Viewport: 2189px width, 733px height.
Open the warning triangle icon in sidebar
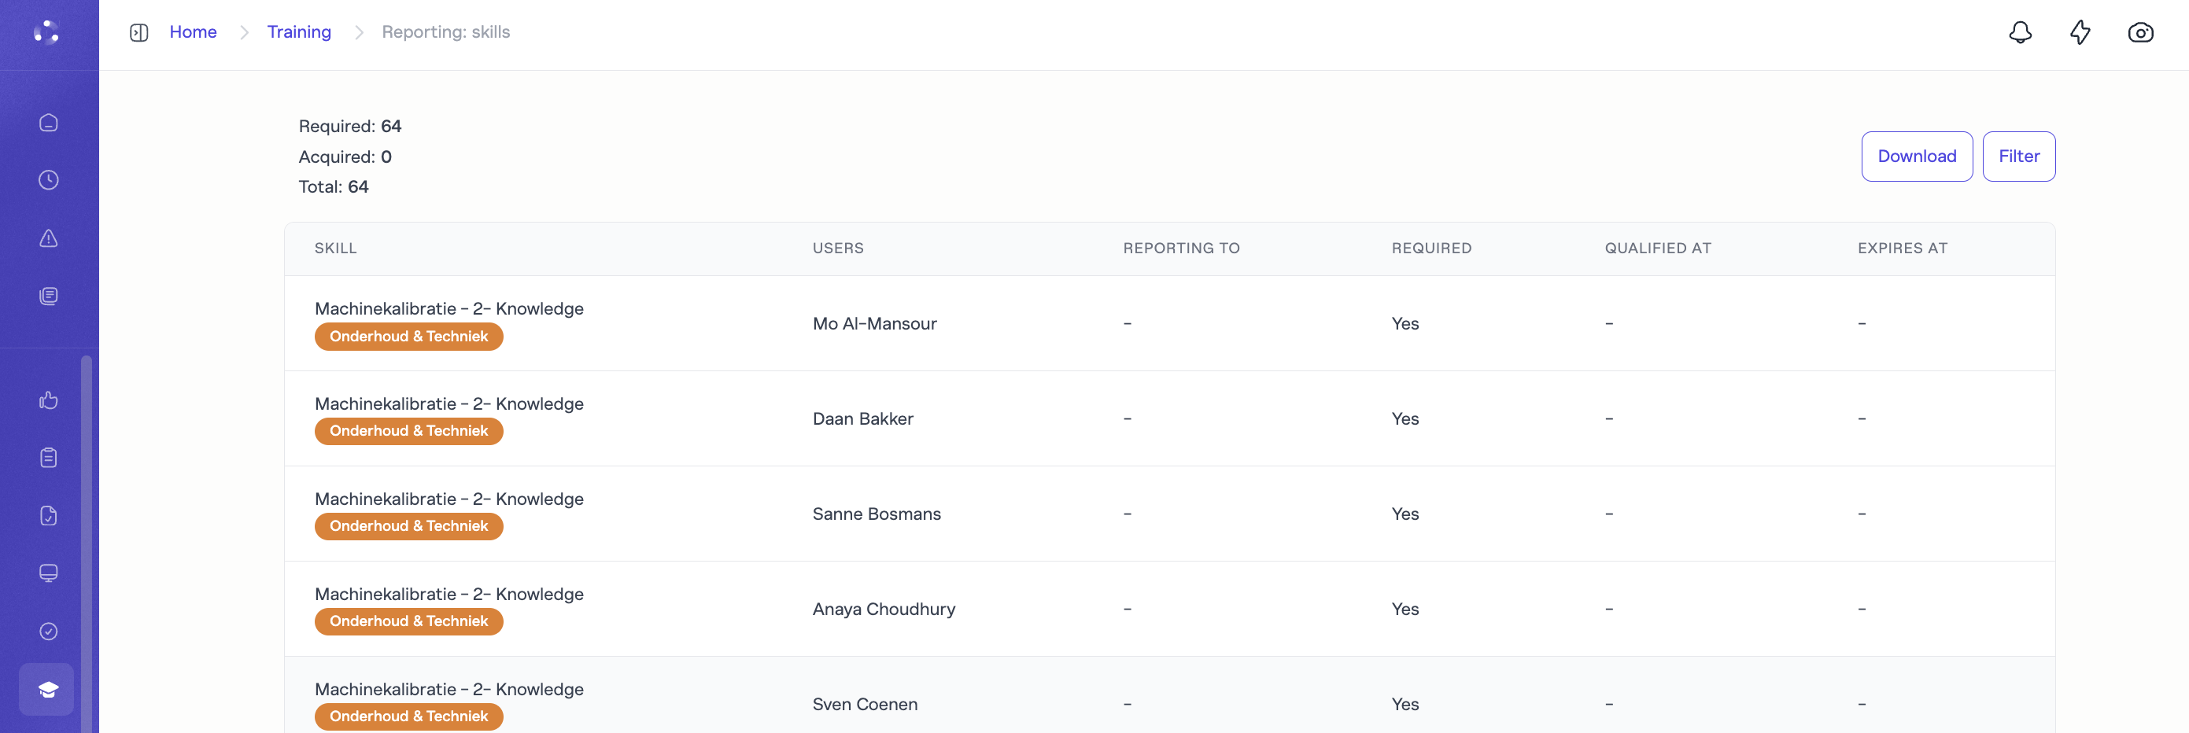point(49,238)
